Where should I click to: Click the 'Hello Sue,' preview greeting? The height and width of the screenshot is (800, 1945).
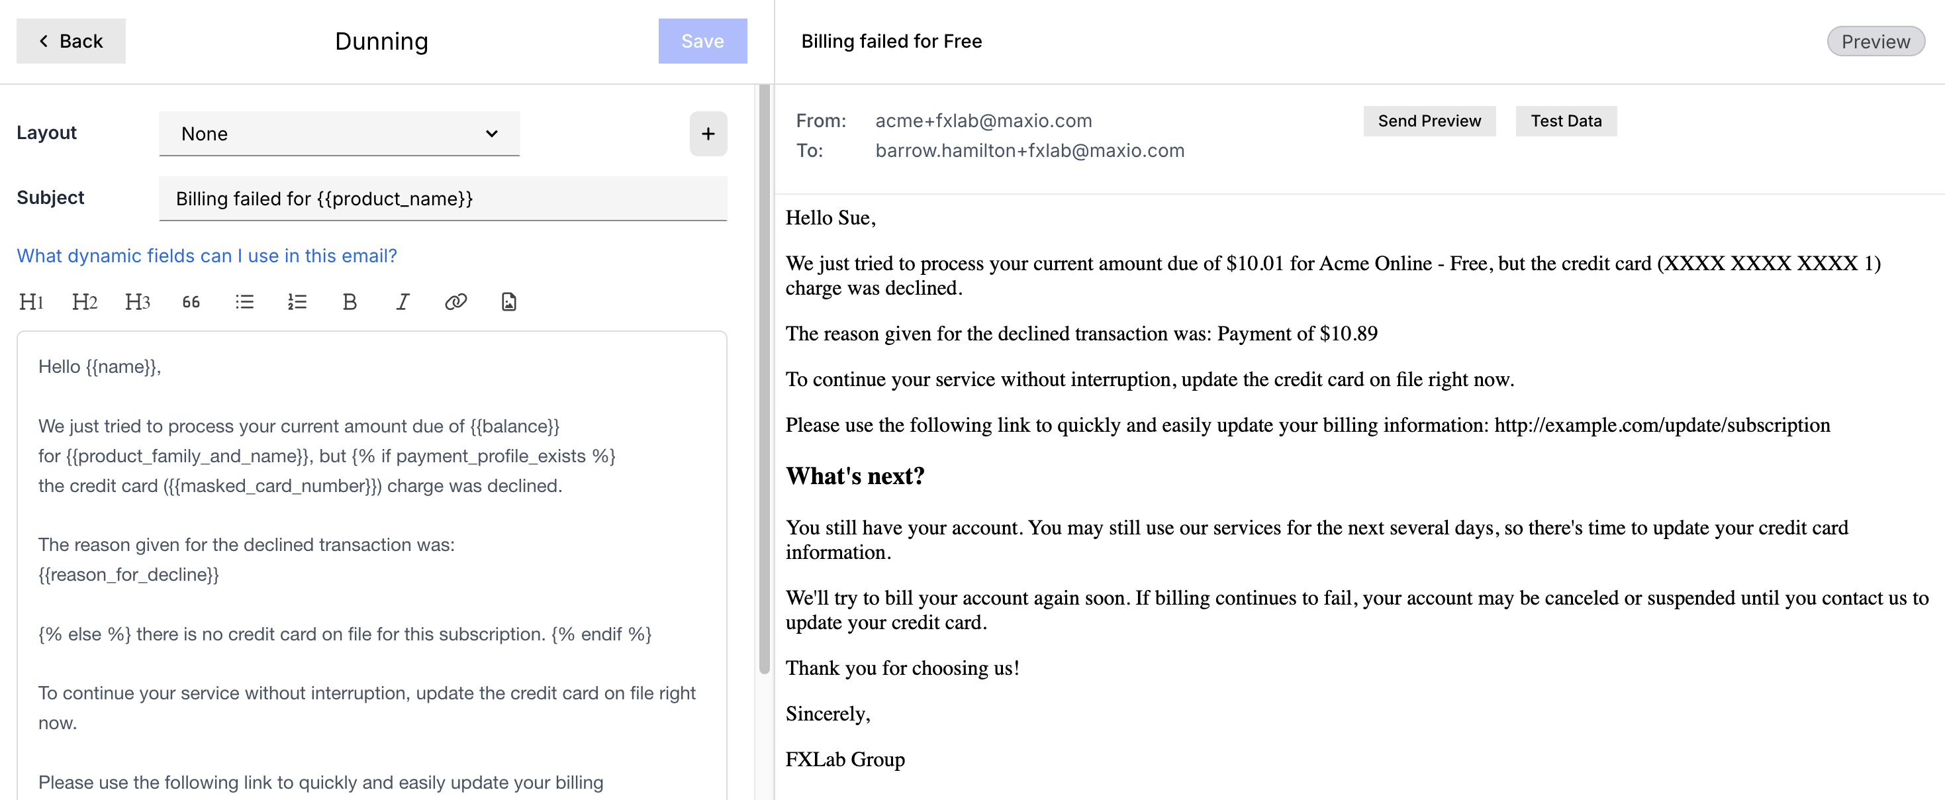tap(831, 219)
